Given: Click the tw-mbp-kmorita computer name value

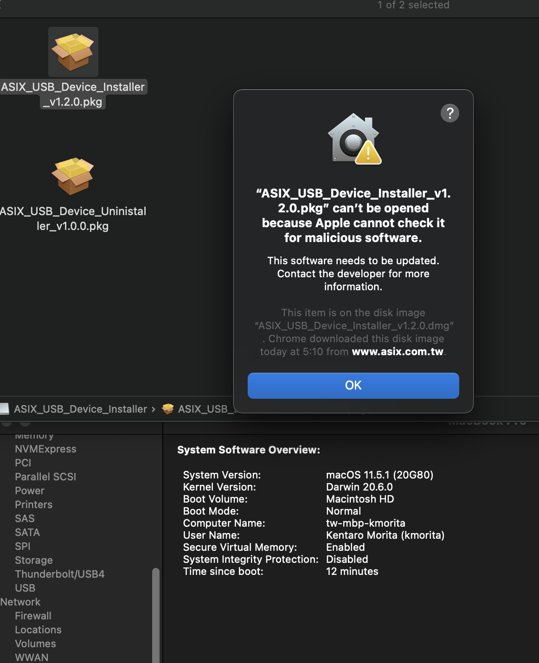Looking at the screenshot, I should (x=366, y=523).
